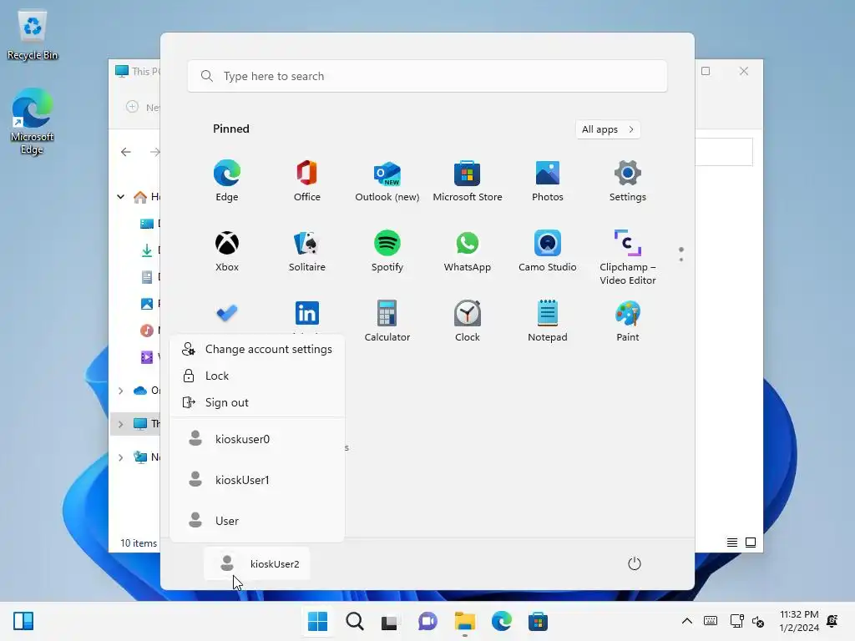
Task: Open the notifications bell icon
Action: (832, 621)
